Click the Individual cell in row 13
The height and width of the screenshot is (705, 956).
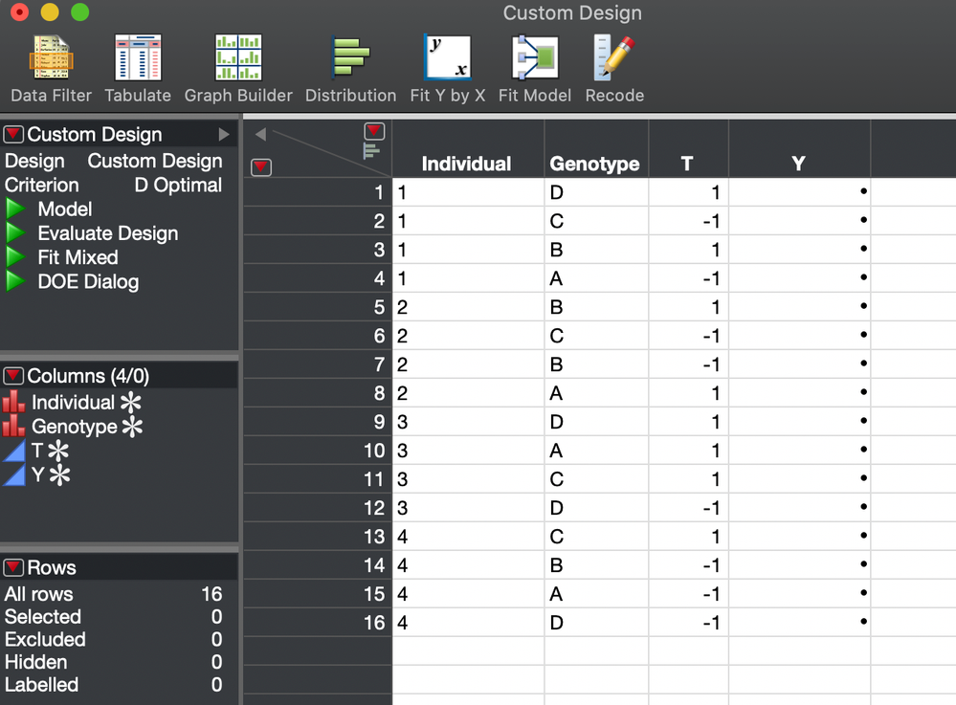coord(468,537)
